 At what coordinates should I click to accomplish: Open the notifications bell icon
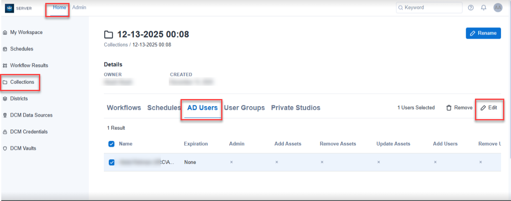(483, 8)
